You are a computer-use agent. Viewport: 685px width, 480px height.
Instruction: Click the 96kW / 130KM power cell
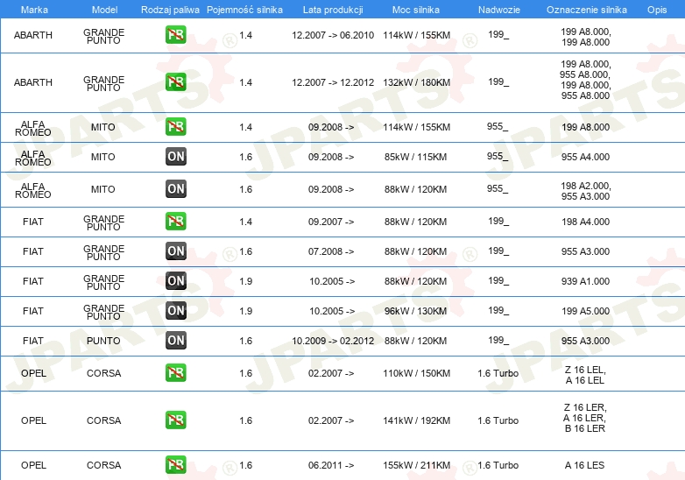(x=415, y=311)
